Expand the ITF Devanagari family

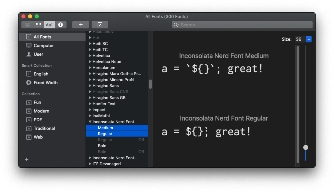[x=90, y=164]
